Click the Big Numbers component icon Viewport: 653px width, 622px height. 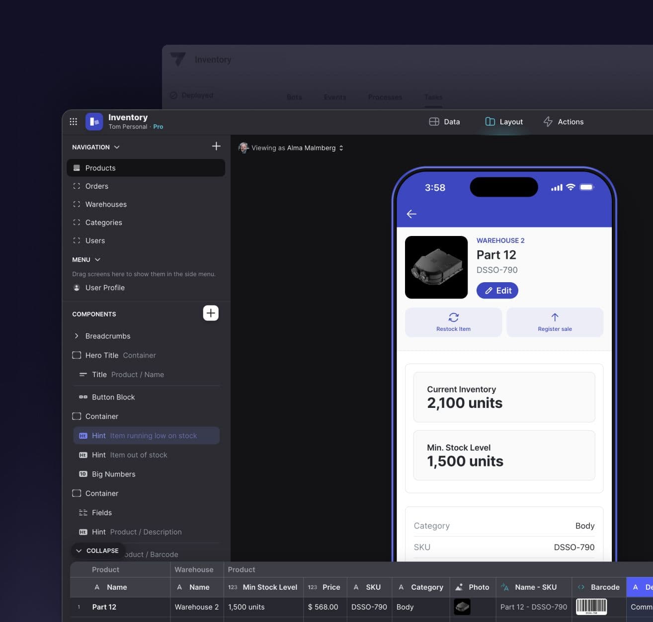[x=83, y=474]
